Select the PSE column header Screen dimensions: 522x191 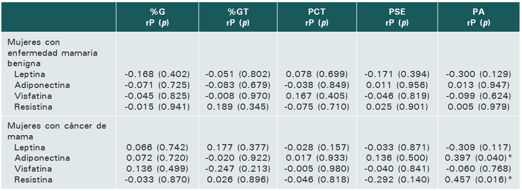[397, 17]
